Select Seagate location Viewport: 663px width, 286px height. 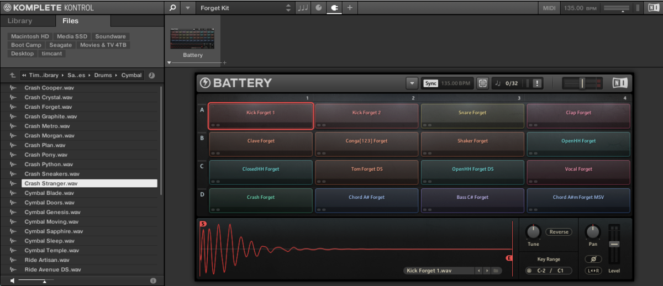click(60, 45)
